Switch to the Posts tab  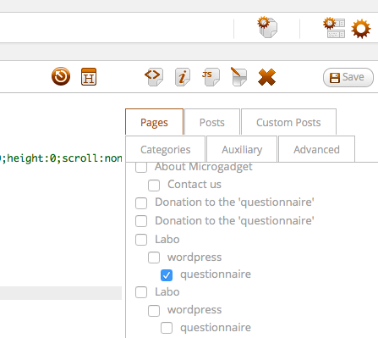tap(212, 122)
